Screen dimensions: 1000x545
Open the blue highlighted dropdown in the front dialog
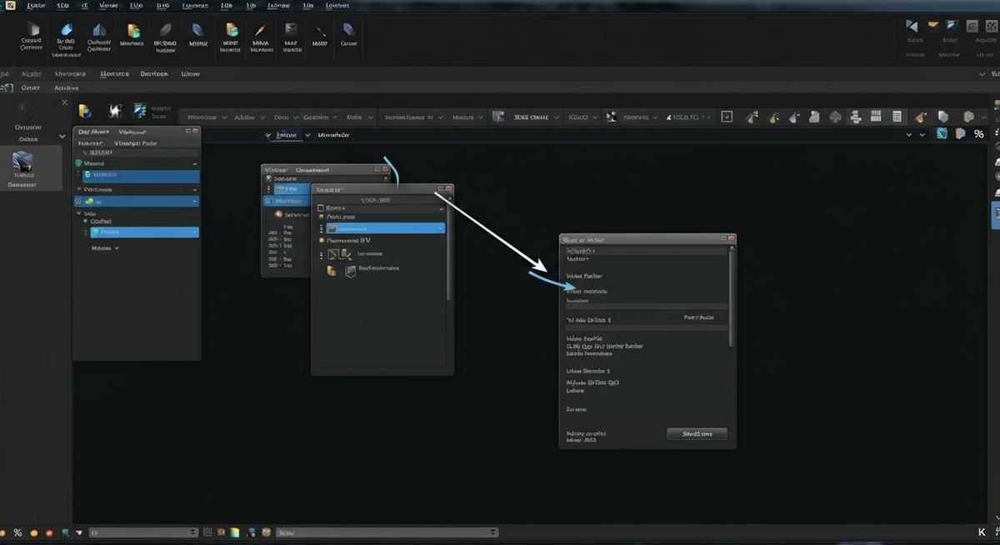(x=387, y=227)
